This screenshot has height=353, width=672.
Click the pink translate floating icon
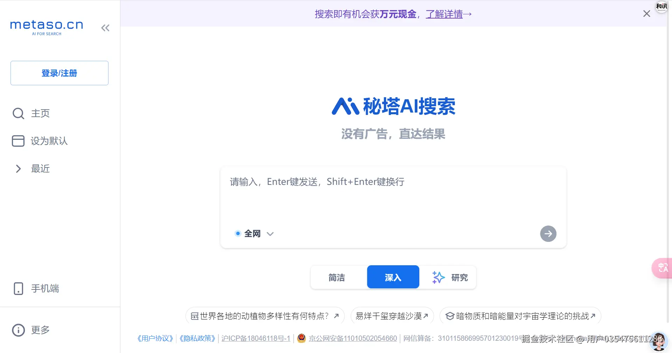(662, 268)
